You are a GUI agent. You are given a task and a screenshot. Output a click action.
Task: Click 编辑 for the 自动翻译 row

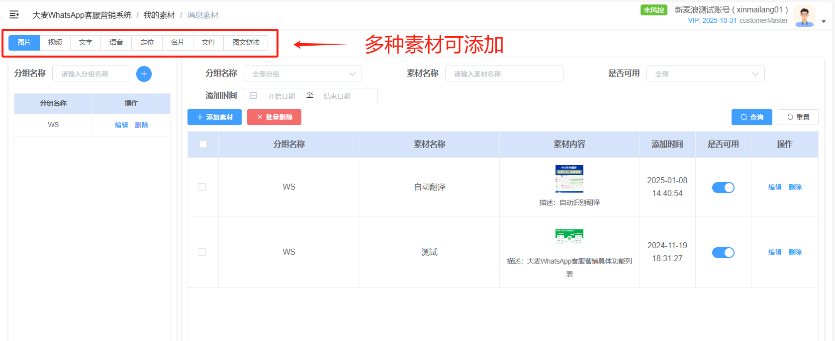coord(775,187)
